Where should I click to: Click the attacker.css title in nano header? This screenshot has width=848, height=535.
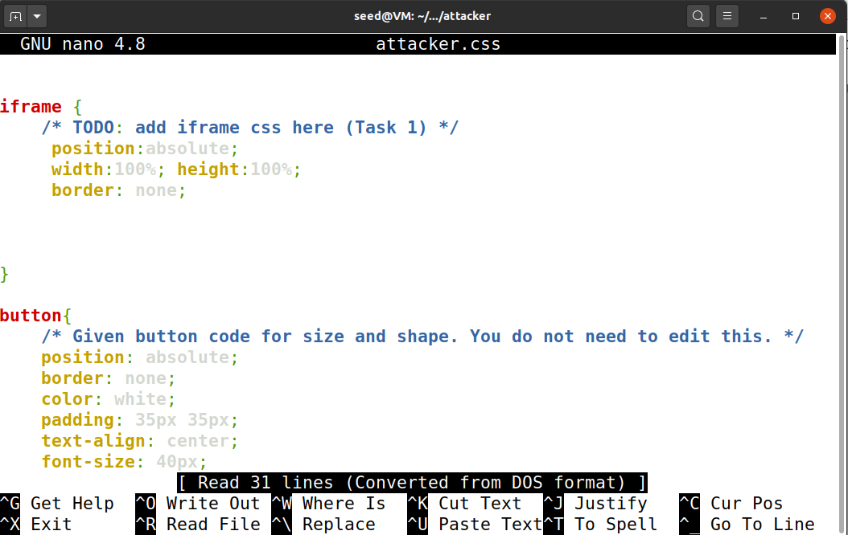(438, 43)
